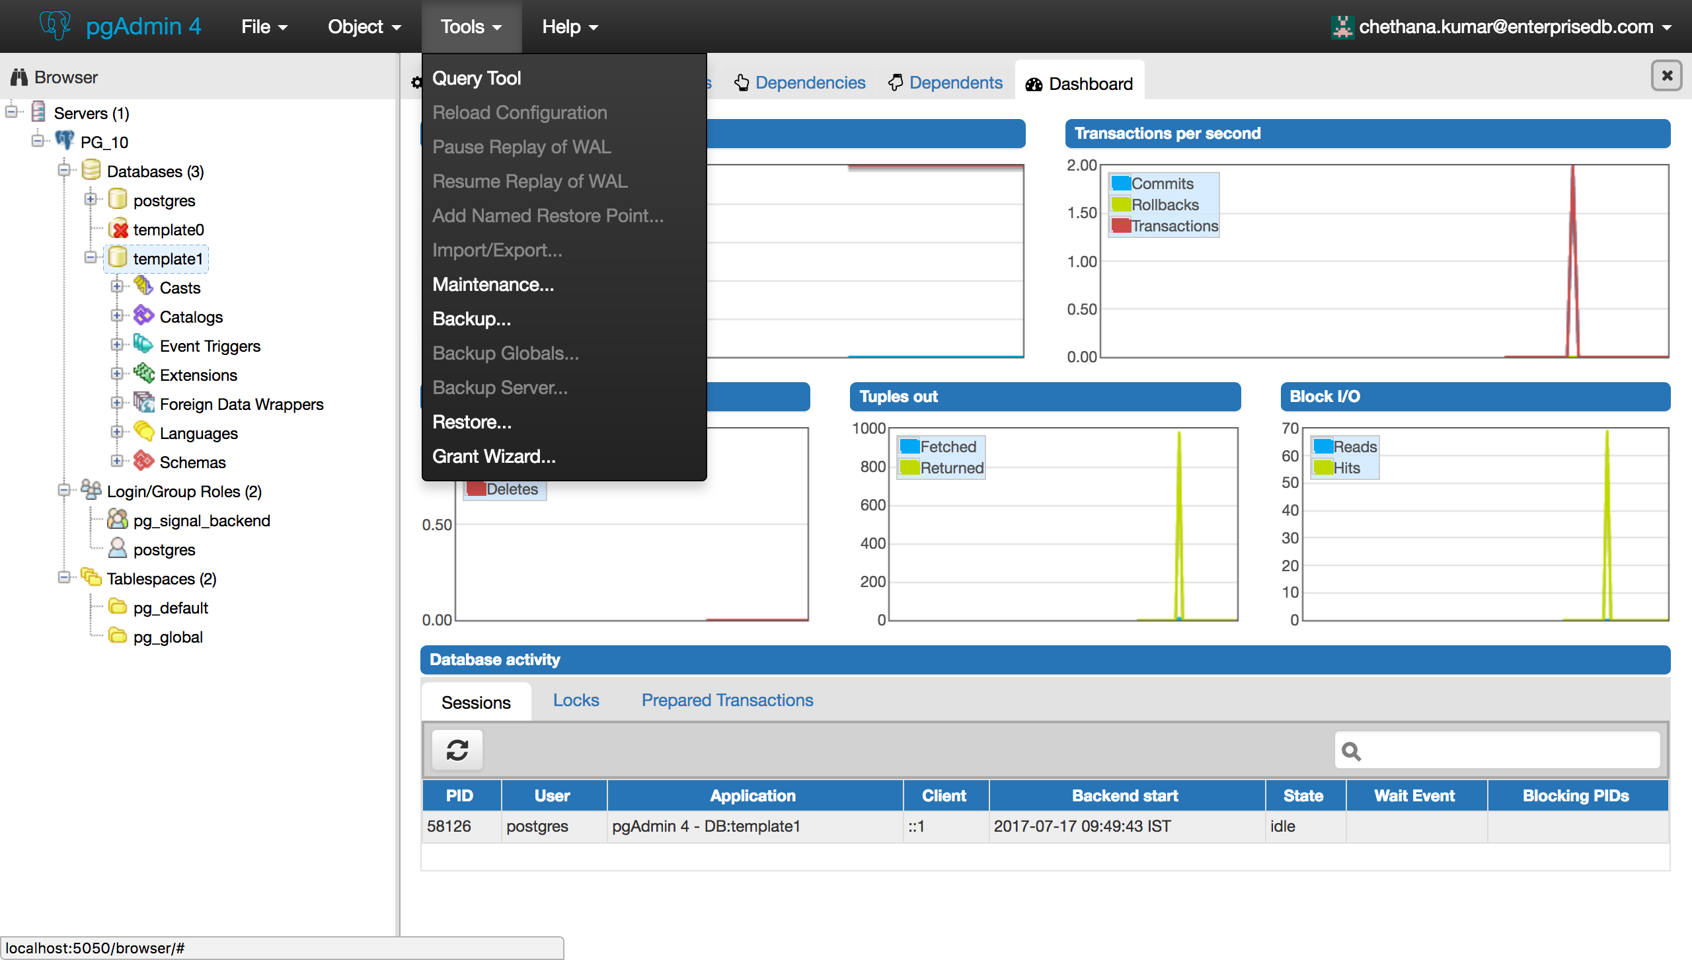Click Commits legend color swatch
Image resolution: width=1692 pixels, height=960 pixels.
[1120, 183]
